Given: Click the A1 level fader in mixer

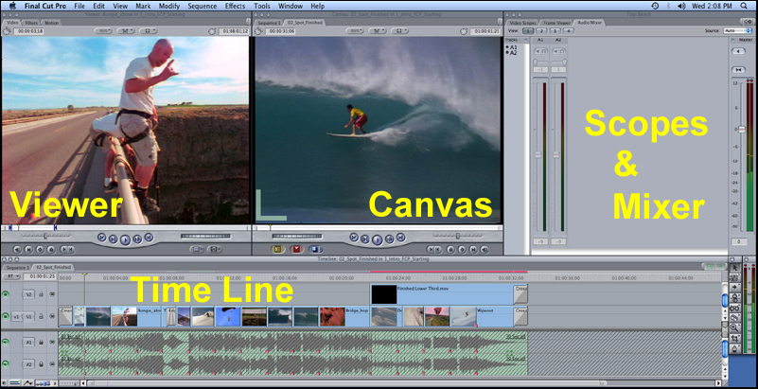Looking at the screenshot, I should (x=538, y=154).
